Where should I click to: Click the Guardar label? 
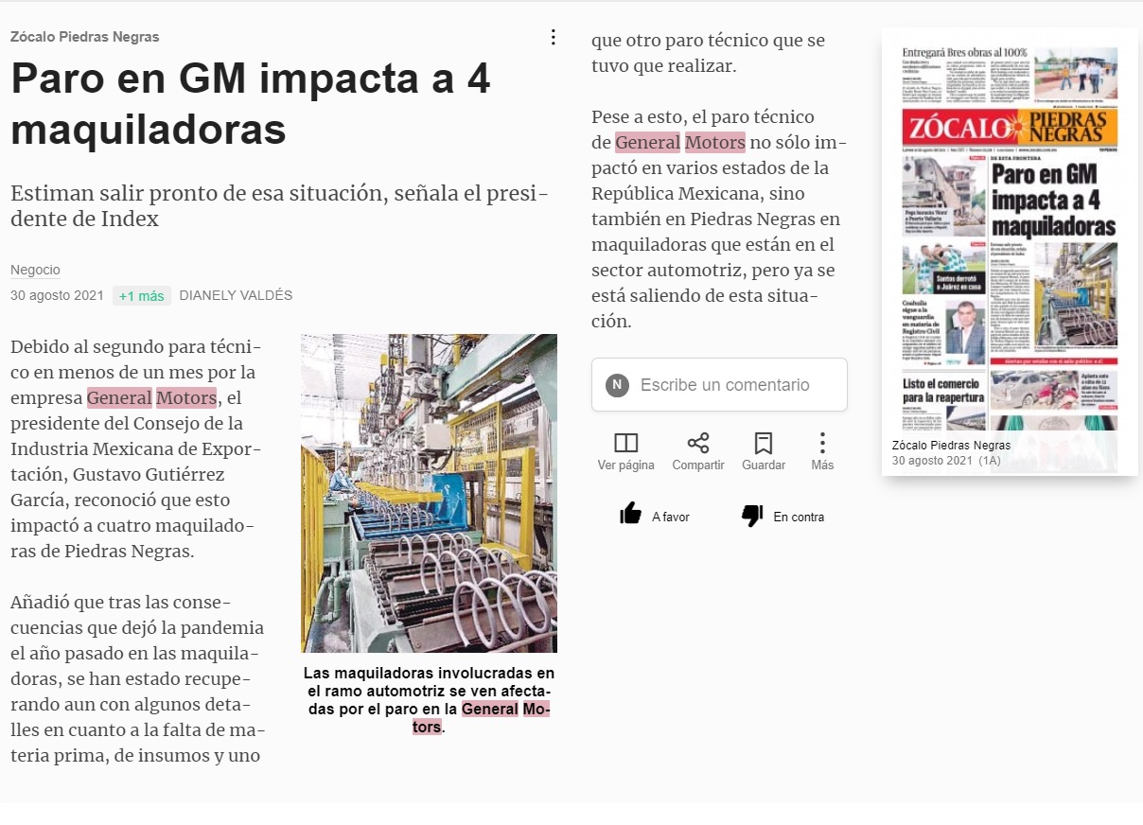tap(764, 465)
